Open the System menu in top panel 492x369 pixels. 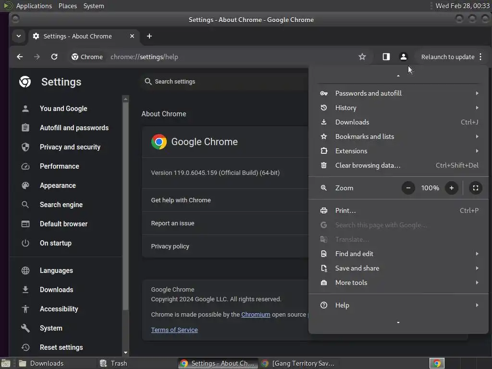click(x=94, y=6)
